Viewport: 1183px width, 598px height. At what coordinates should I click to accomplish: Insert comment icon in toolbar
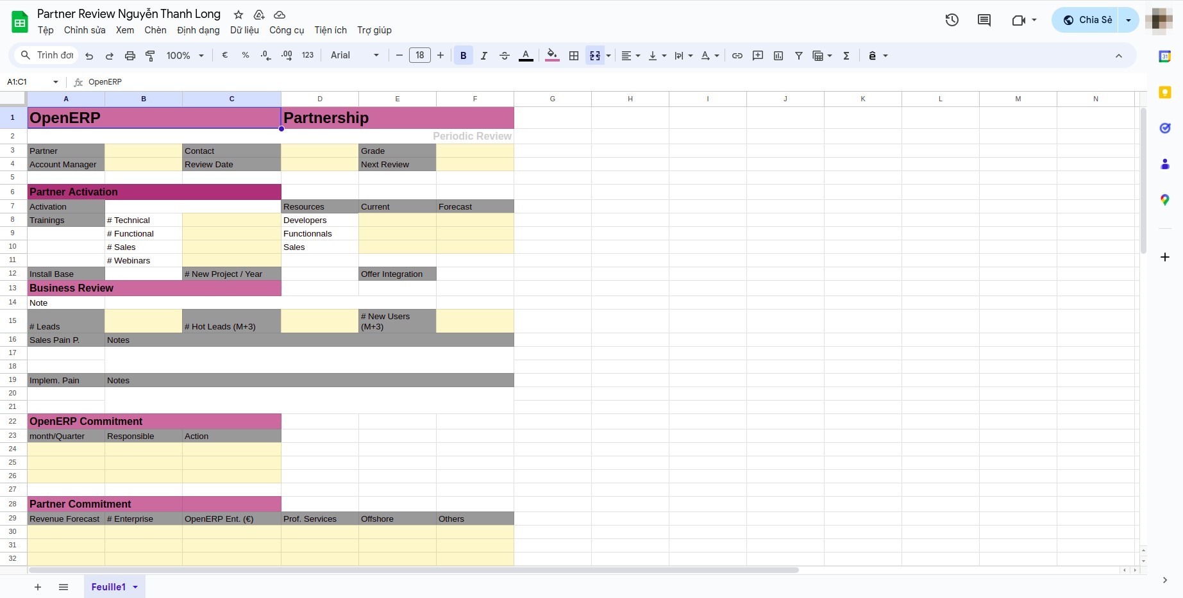point(758,56)
